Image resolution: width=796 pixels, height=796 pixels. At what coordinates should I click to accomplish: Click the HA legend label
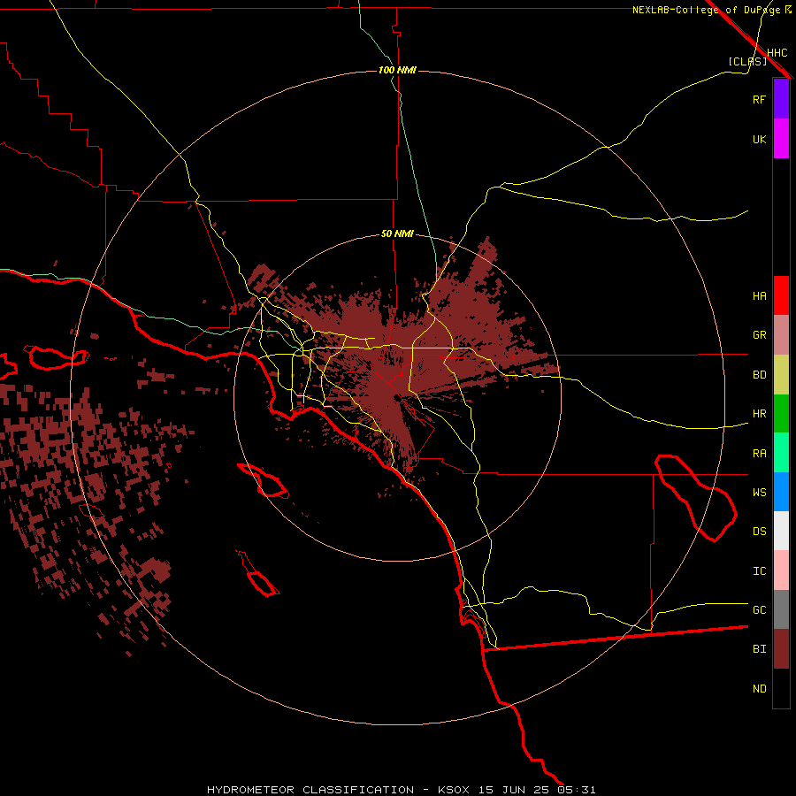pos(759,296)
